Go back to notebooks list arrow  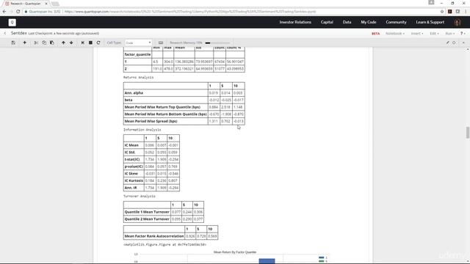[x=5, y=33]
